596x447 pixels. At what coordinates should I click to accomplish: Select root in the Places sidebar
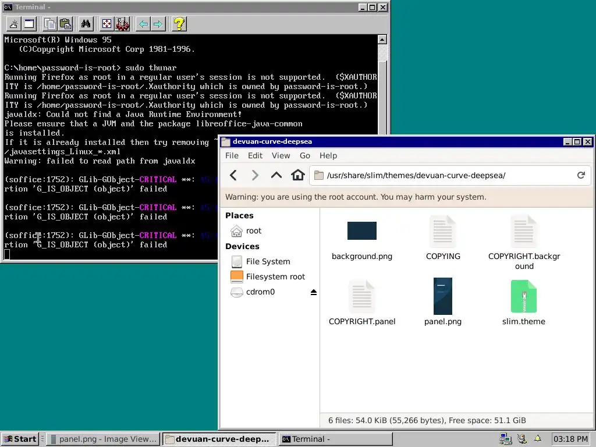270,230
